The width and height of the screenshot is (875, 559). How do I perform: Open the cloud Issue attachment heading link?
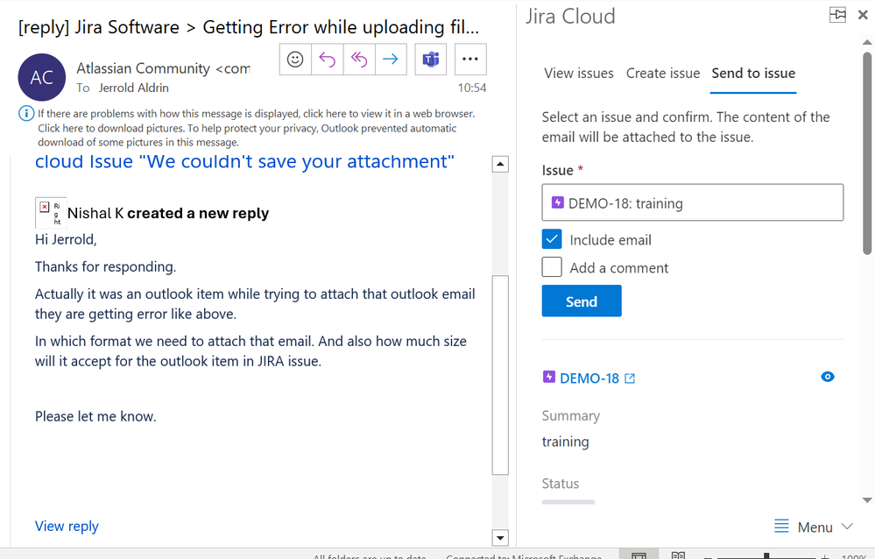coord(244,161)
